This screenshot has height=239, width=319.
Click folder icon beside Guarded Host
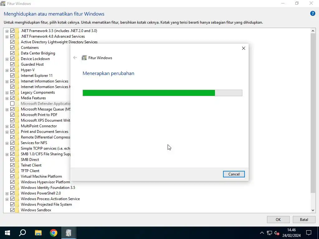(x=17, y=64)
